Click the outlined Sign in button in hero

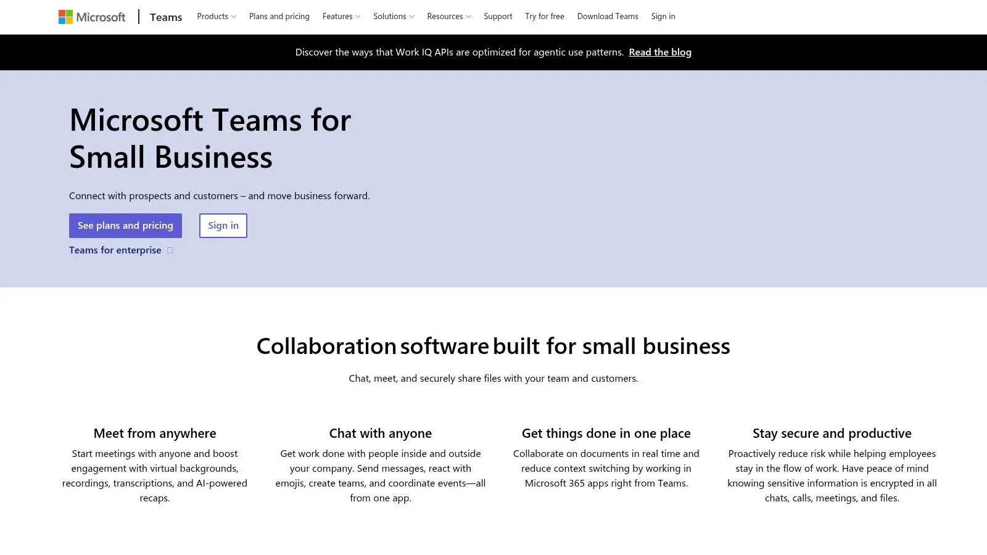223,226
